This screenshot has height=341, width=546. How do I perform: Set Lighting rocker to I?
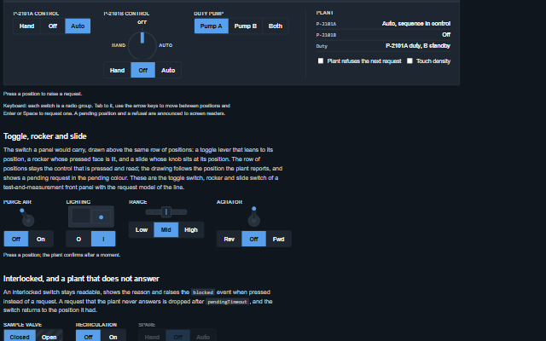click(103, 239)
